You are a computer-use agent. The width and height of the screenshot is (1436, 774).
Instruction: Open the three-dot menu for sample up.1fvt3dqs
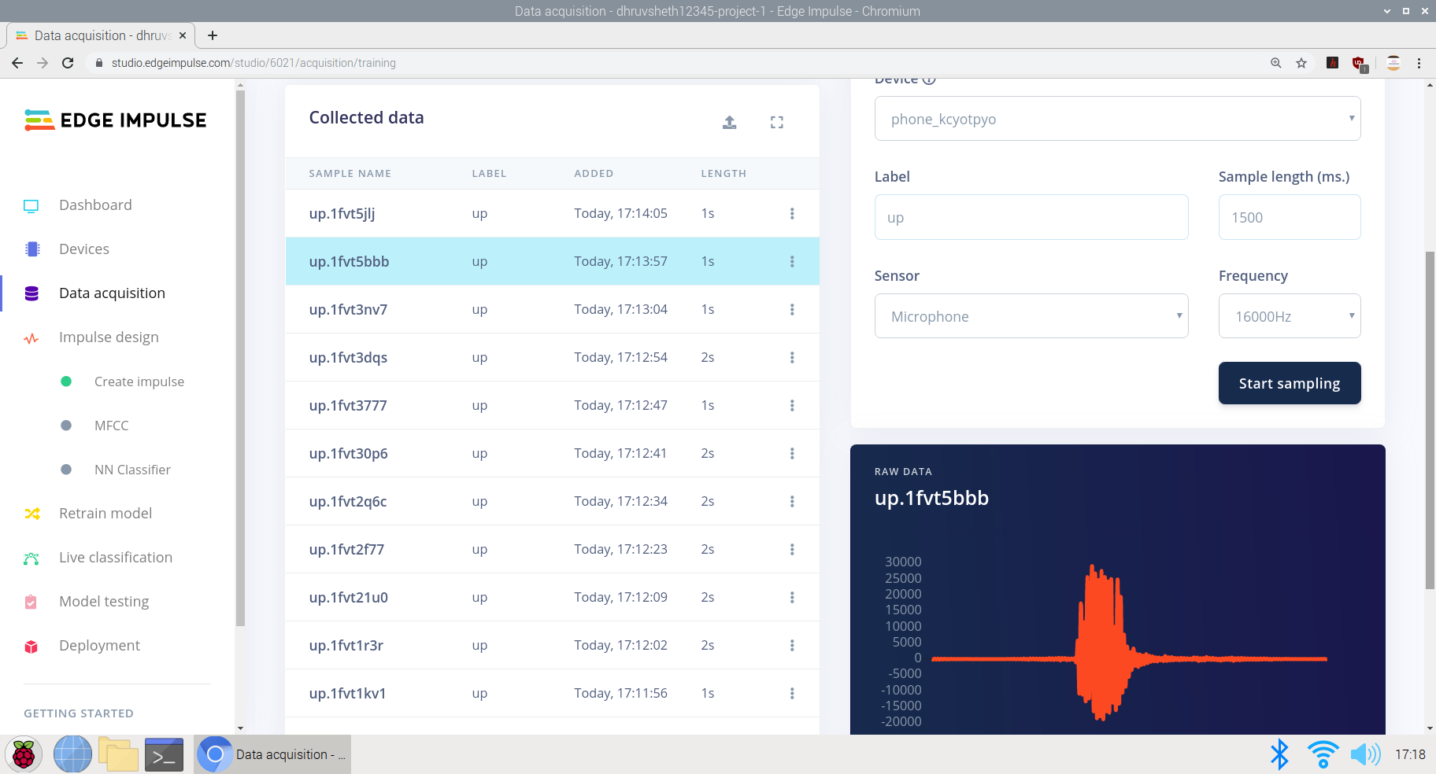[x=791, y=358]
